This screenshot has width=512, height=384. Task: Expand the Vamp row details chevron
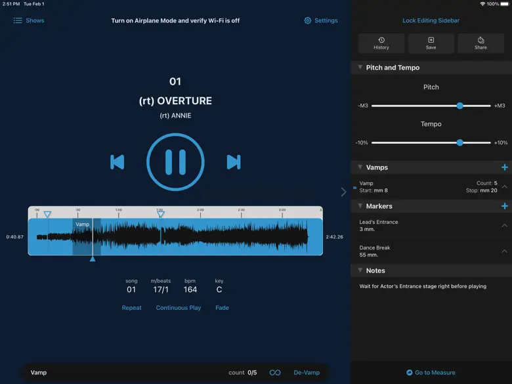tap(505, 187)
